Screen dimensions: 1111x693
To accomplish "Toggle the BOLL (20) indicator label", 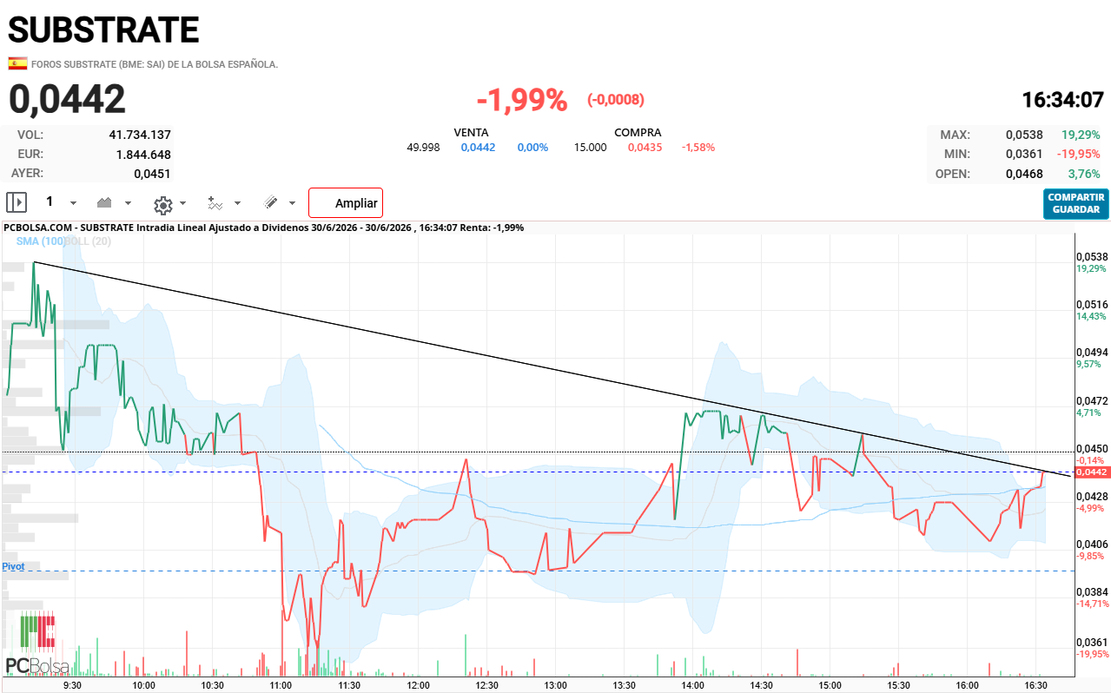I will click(x=88, y=241).
